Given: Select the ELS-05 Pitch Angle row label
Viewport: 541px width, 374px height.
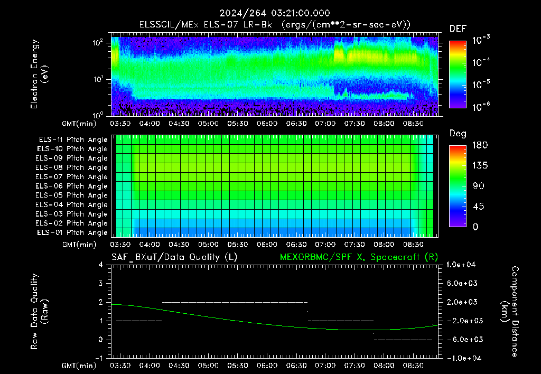Looking at the screenshot, I should (x=71, y=195).
